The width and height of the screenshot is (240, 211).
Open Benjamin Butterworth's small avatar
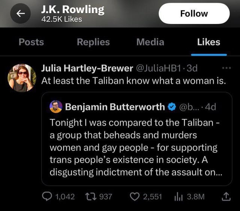coord(56,107)
